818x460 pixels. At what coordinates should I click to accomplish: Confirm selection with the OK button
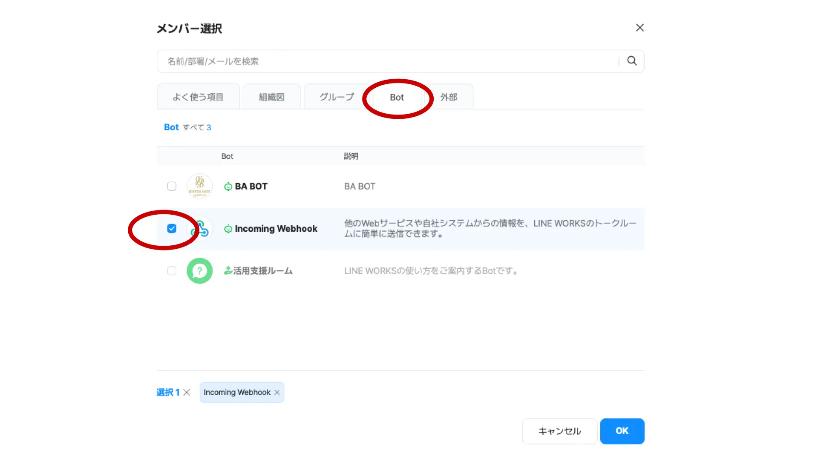[622, 431]
